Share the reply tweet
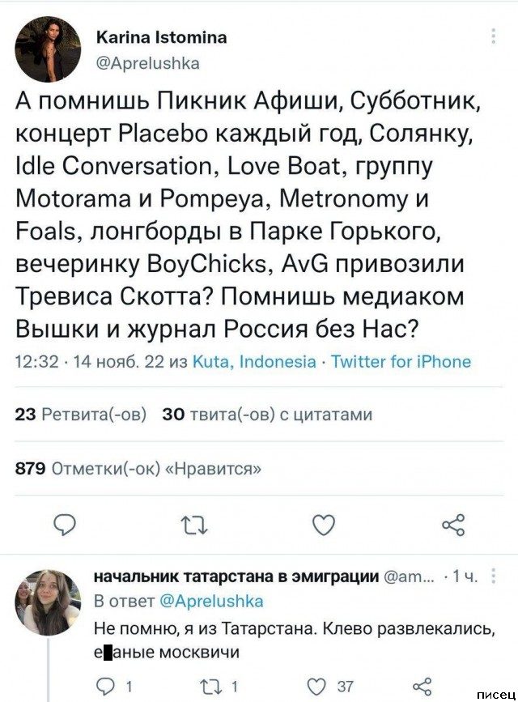The width and height of the screenshot is (518, 702). point(422,687)
